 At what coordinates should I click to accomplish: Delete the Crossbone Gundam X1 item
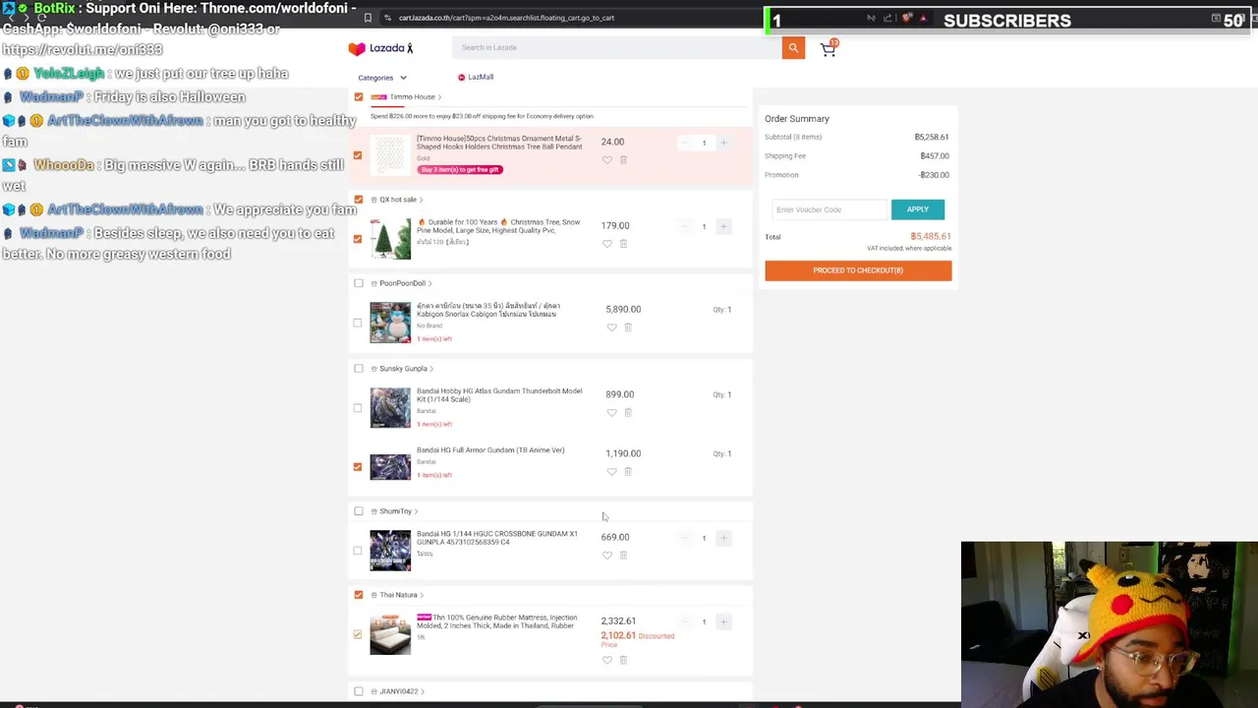623,555
